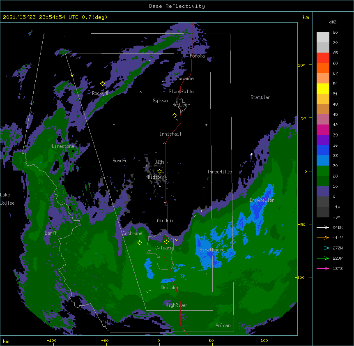Click the light grey swatch between 80 and 70 dBZ
The image size is (354, 346).
[x=323, y=37]
